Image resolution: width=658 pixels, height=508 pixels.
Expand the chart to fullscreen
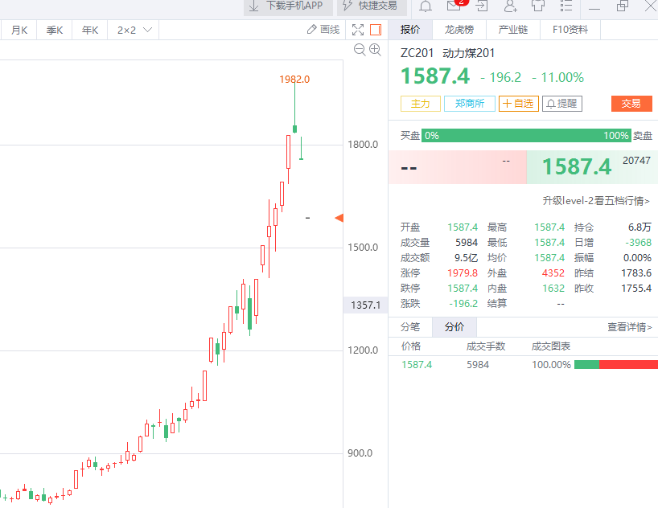pos(358,30)
